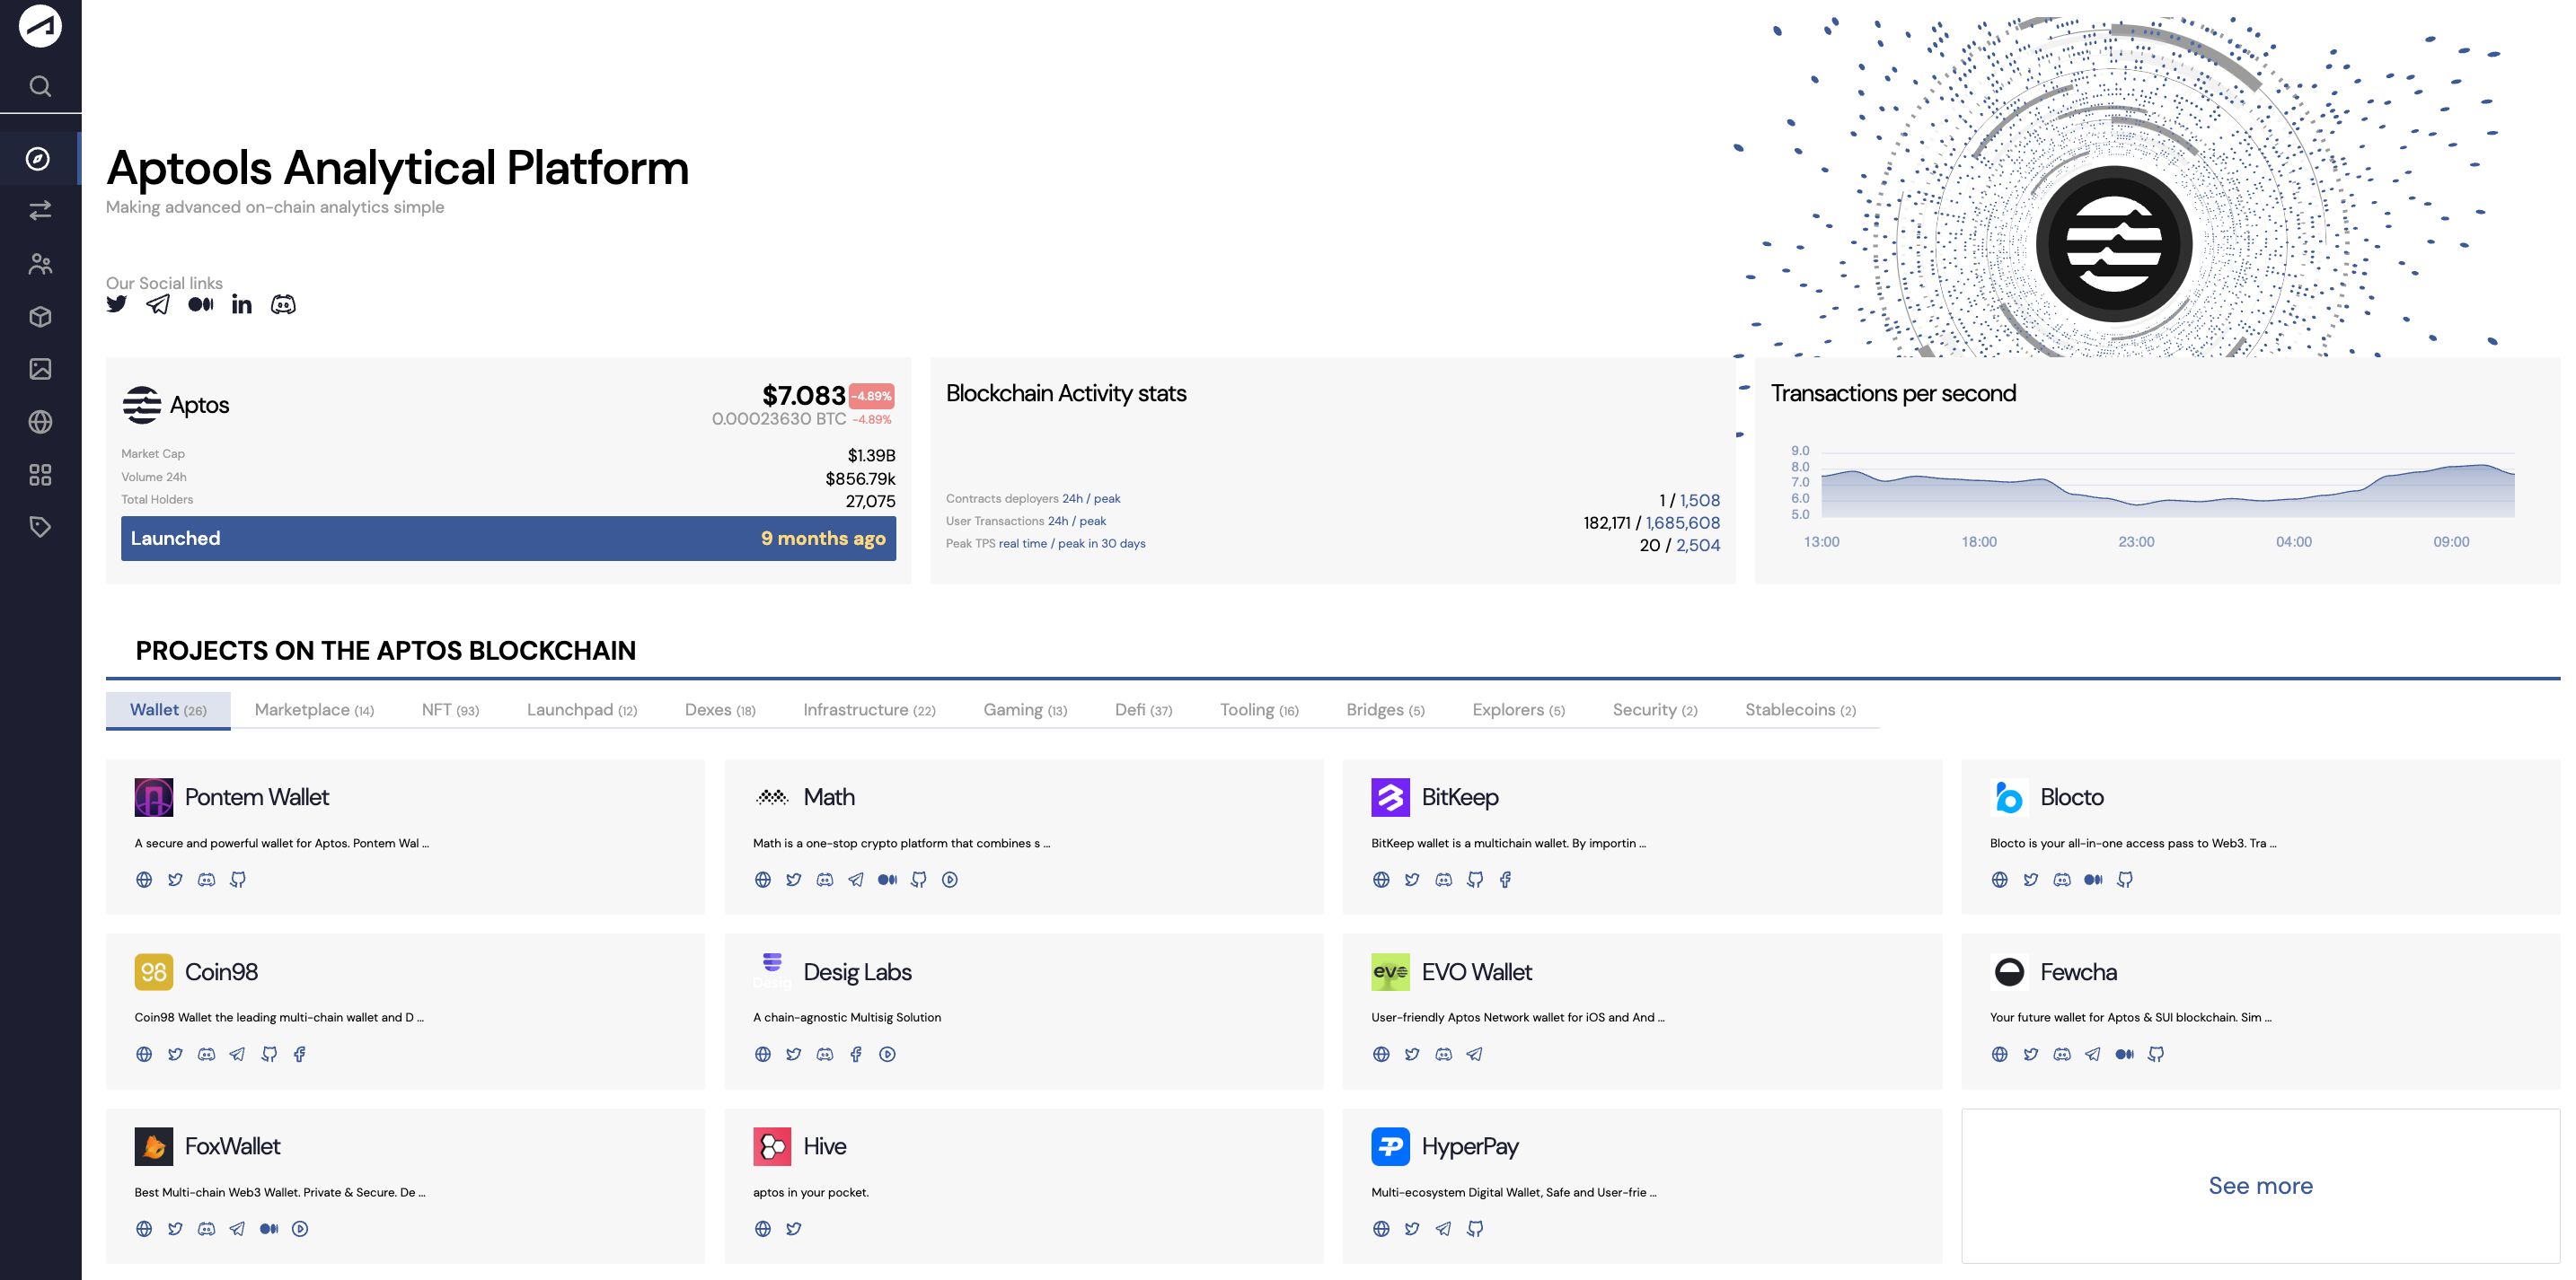Open the Fewcha wallet card title
This screenshot has height=1280, width=2576.
[x=2078, y=972]
